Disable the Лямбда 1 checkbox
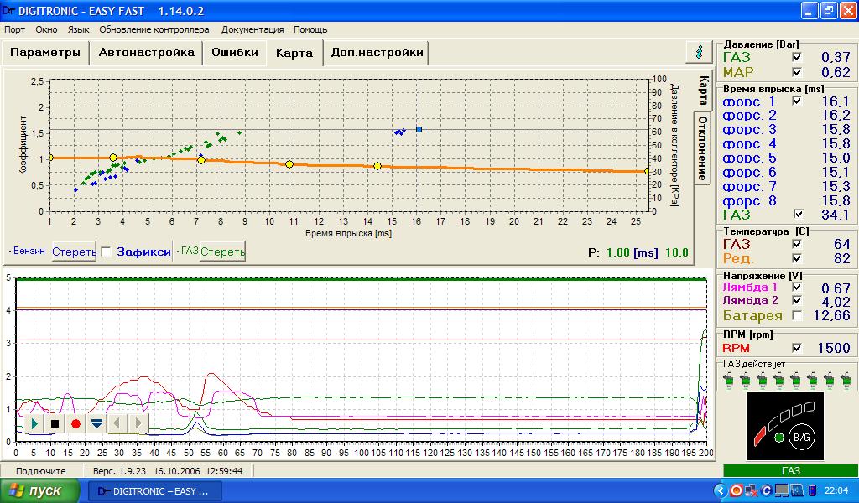Screen dimensions: 859x503 797,289
